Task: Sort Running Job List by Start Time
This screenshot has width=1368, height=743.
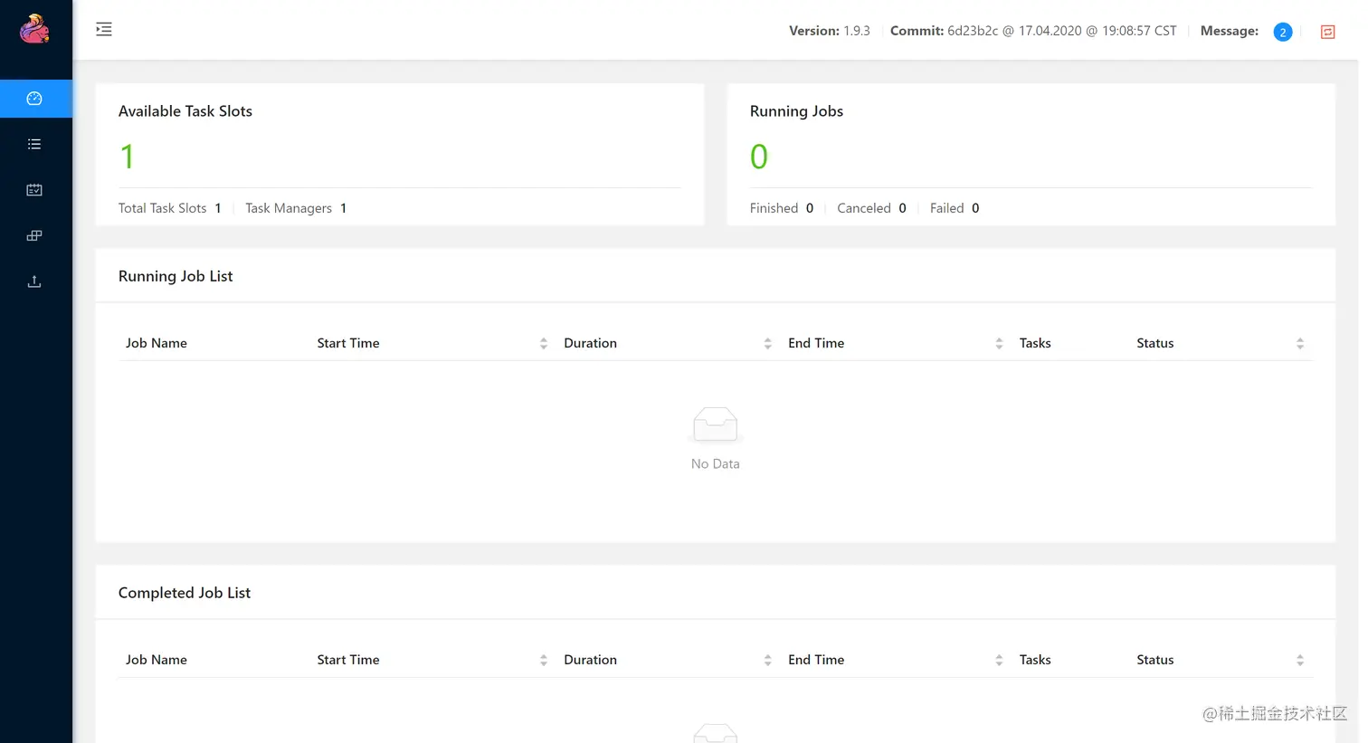Action: [x=543, y=344]
